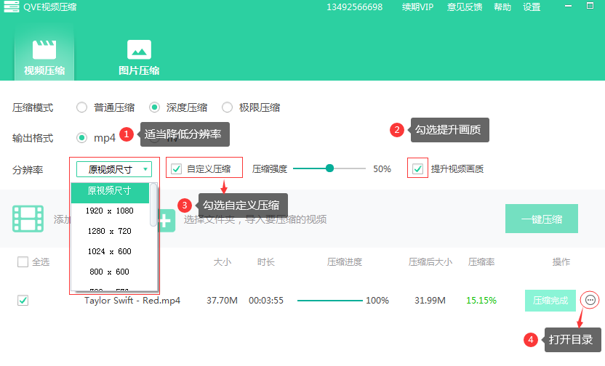Toggle the 提升视频画质 checkbox
The width and height of the screenshot is (605, 366).
pyautogui.click(x=417, y=169)
